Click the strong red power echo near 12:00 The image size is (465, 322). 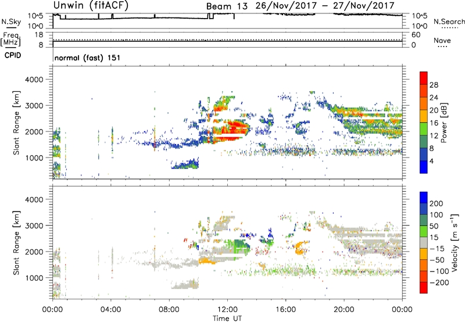(x=231, y=130)
